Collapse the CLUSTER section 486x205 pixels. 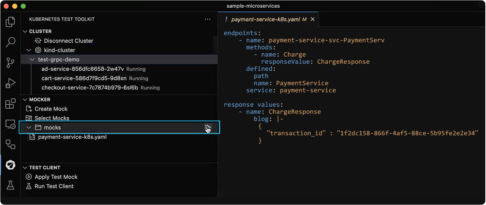[25, 31]
